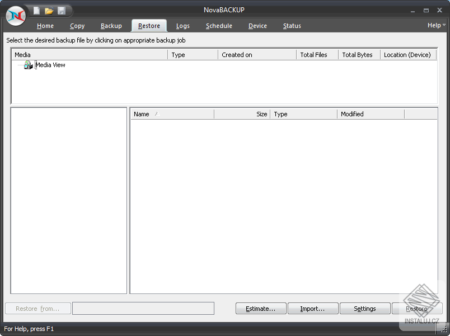
Task: Click the Restore from... button
Action: point(38,309)
